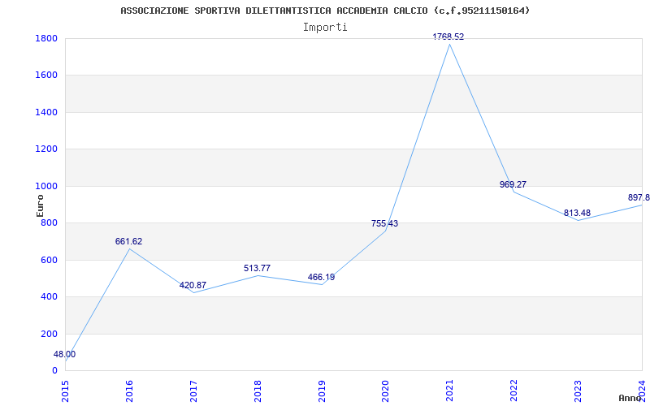Viewport: 650px width, 406px height.
Task: Select the data label 969.27
Action: click(x=513, y=185)
